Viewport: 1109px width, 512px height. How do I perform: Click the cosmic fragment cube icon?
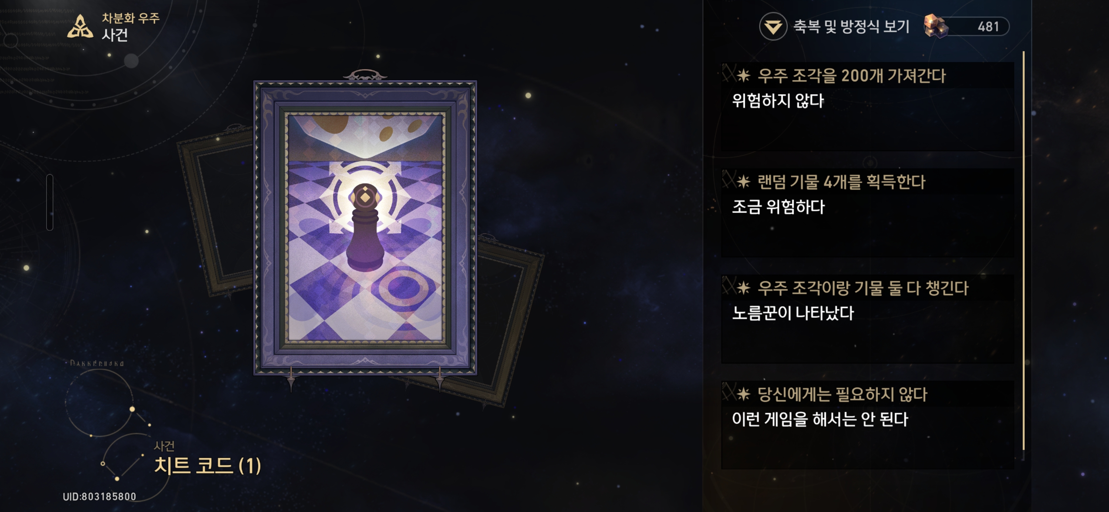point(936,26)
